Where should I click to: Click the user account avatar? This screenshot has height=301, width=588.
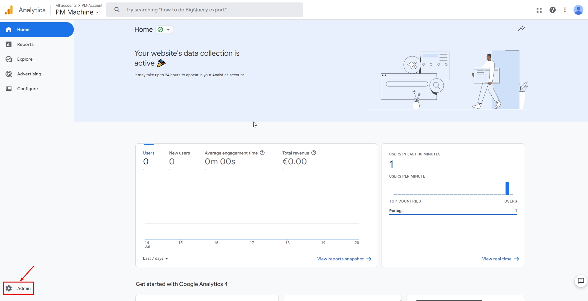pos(578,10)
